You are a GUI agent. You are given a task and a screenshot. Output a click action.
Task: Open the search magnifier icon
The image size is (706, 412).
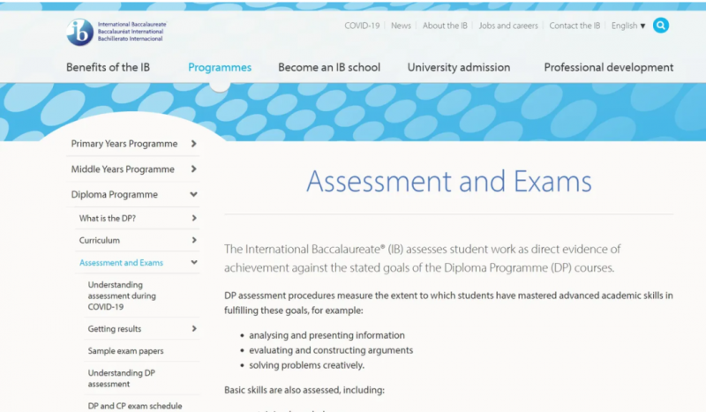tap(660, 26)
